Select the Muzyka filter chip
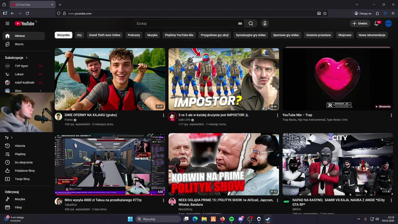Screen dimensions: 398x224 click(x=152, y=35)
